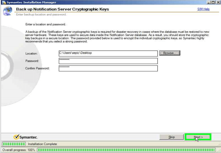
Task: Focus the Password field
Action: pos(108,61)
